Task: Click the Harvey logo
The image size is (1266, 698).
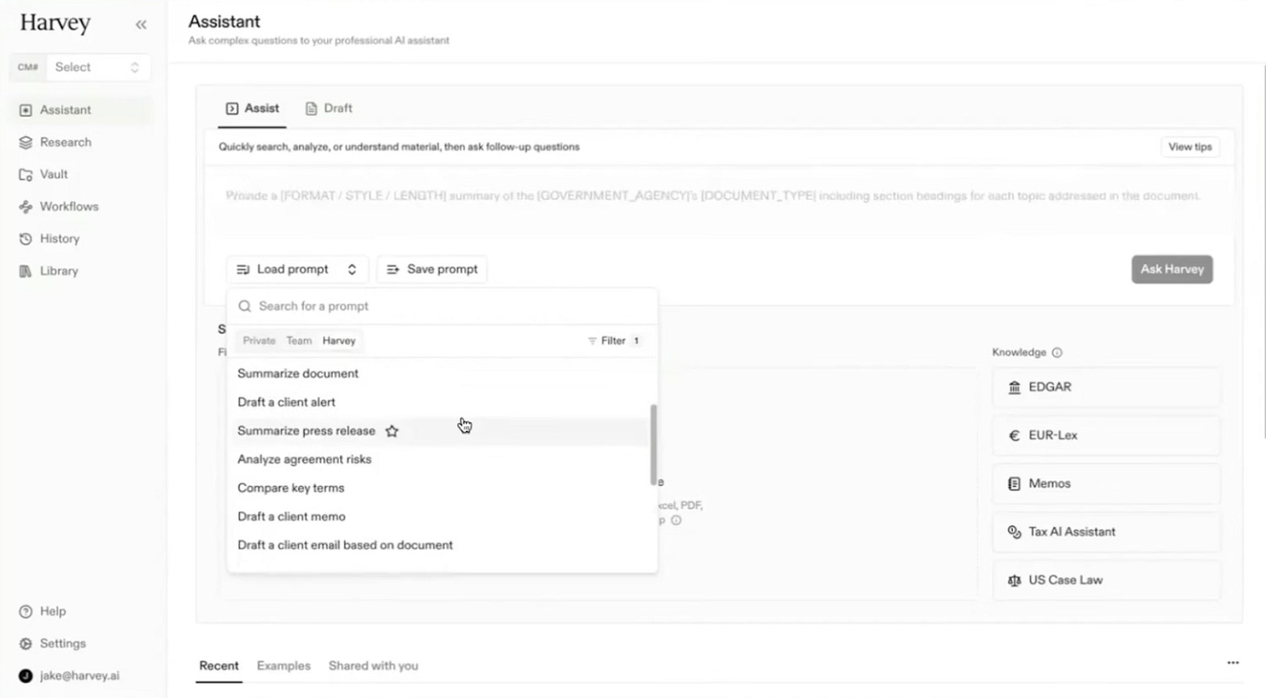Action: [55, 23]
